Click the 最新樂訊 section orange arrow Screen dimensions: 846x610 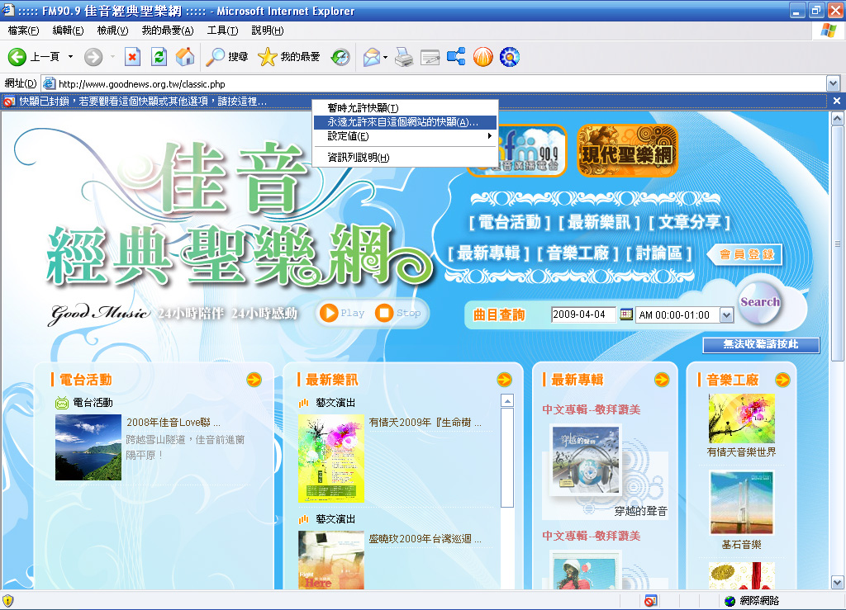coord(505,380)
